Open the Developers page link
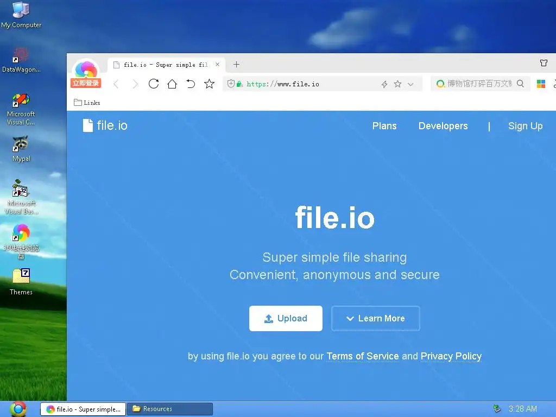556x417 pixels. tap(443, 126)
